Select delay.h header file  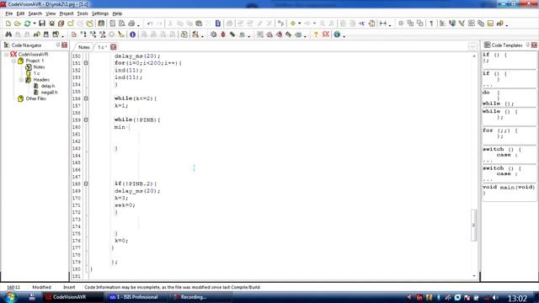point(48,86)
